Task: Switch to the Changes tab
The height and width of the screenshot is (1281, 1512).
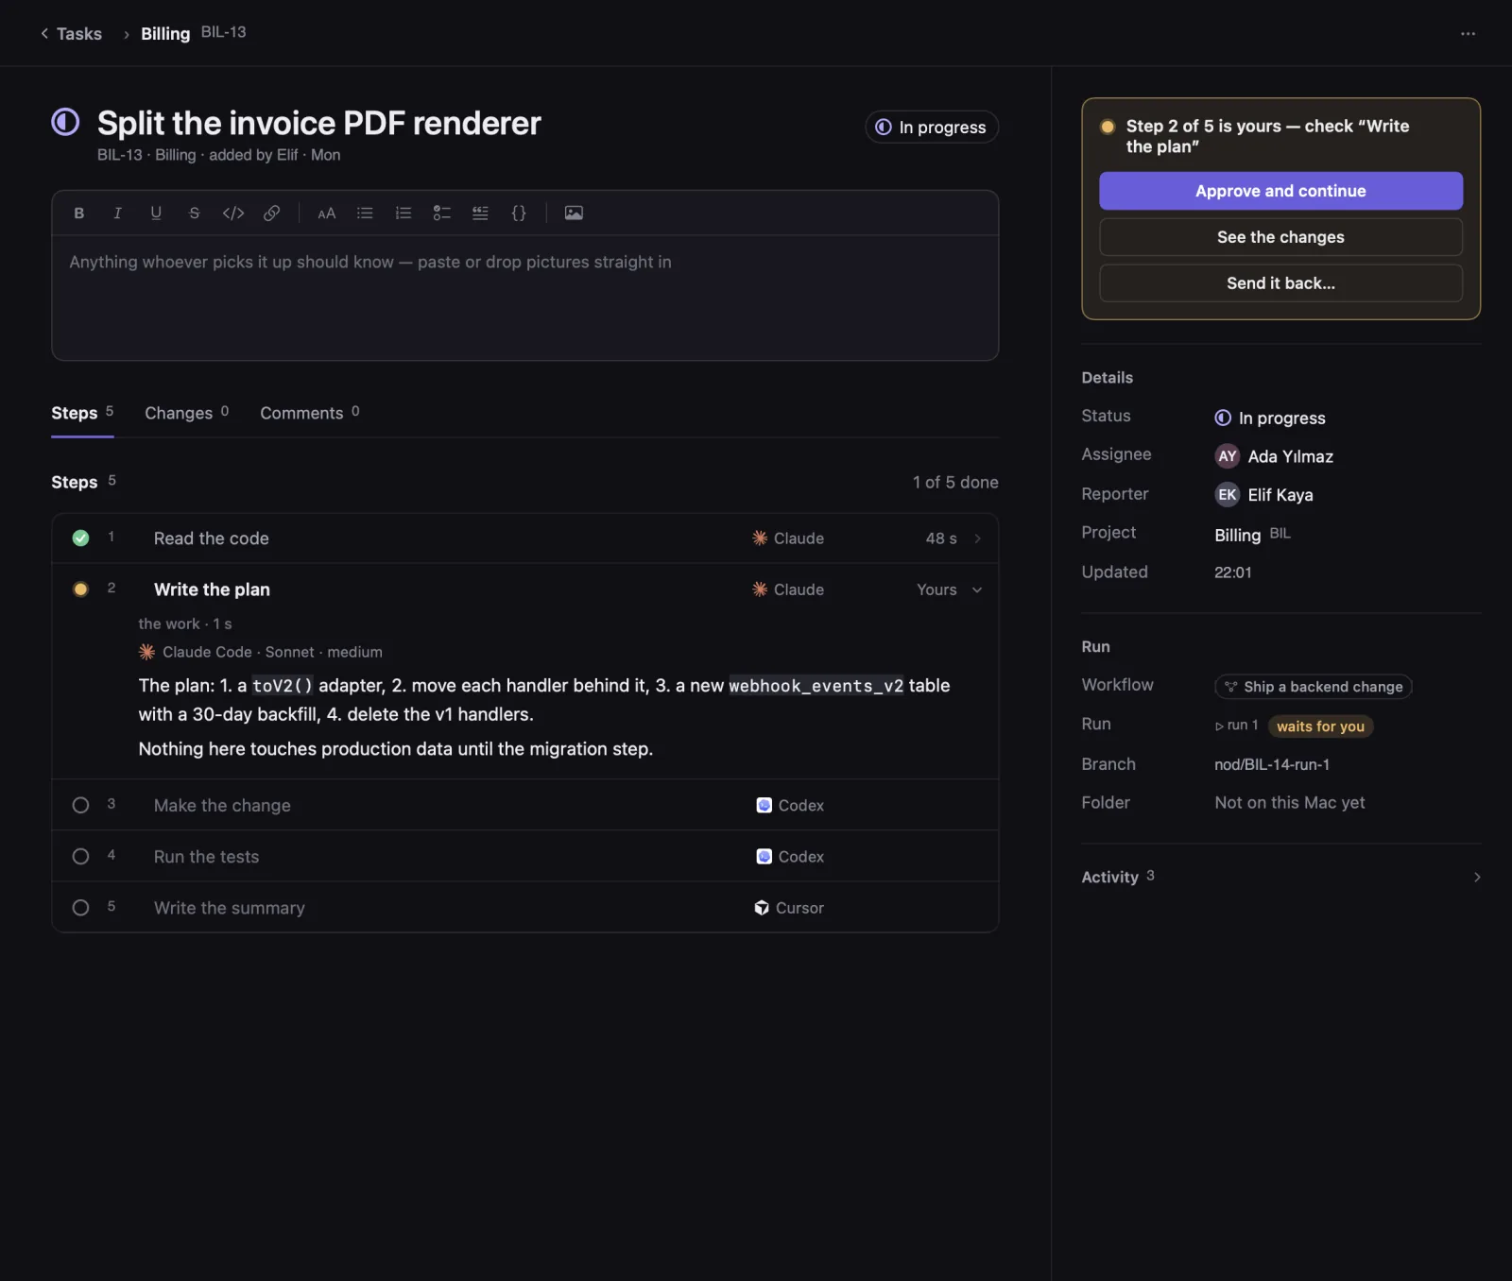Action: coord(186,413)
